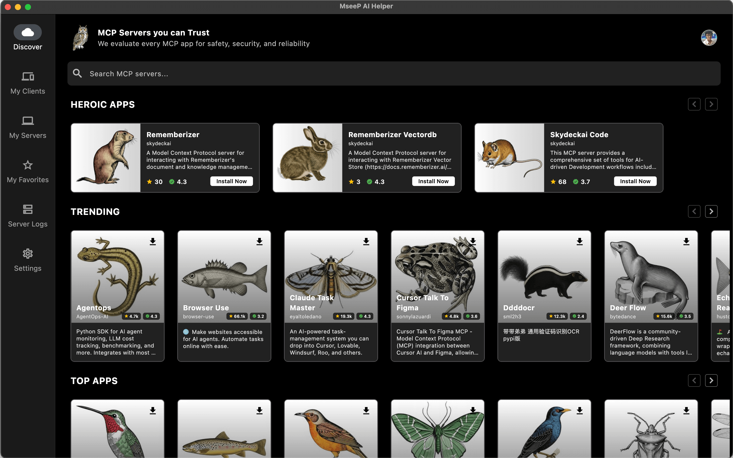Image resolution: width=733 pixels, height=458 pixels.
Task: Show previous Trending servers
Action: (694, 211)
